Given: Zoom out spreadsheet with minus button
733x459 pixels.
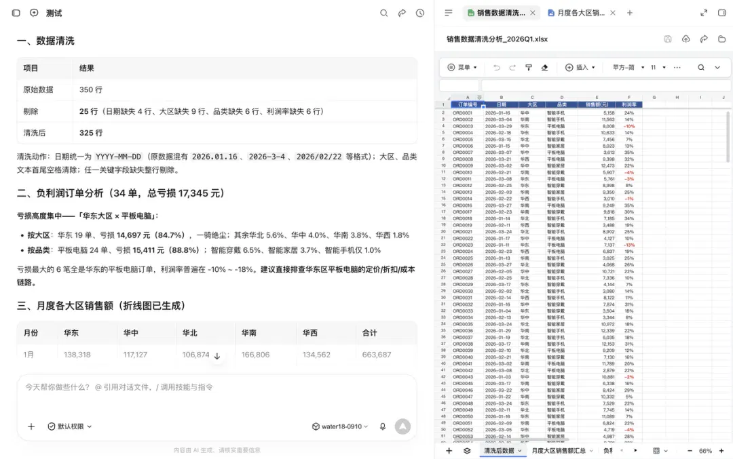Looking at the screenshot, I should (690, 451).
